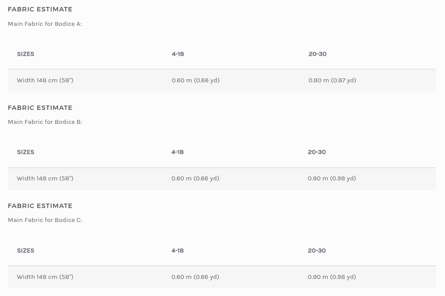Select Bodice B's 0.90 m (0.98 yd) value
The image size is (445, 296).
[332, 178]
